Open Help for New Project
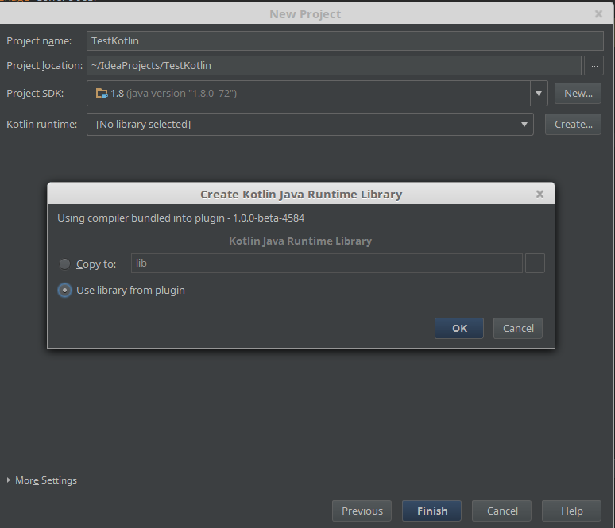The height and width of the screenshot is (528, 615). (x=571, y=511)
